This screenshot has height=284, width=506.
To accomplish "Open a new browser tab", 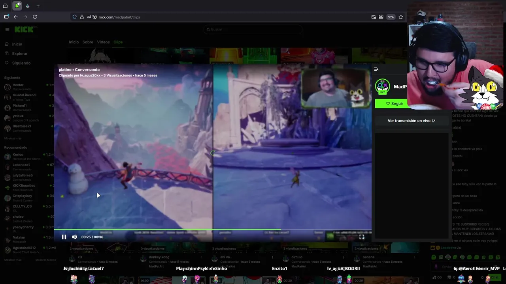I will pos(38,6).
